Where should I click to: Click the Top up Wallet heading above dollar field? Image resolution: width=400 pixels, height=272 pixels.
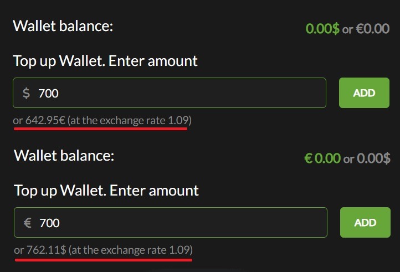(105, 60)
